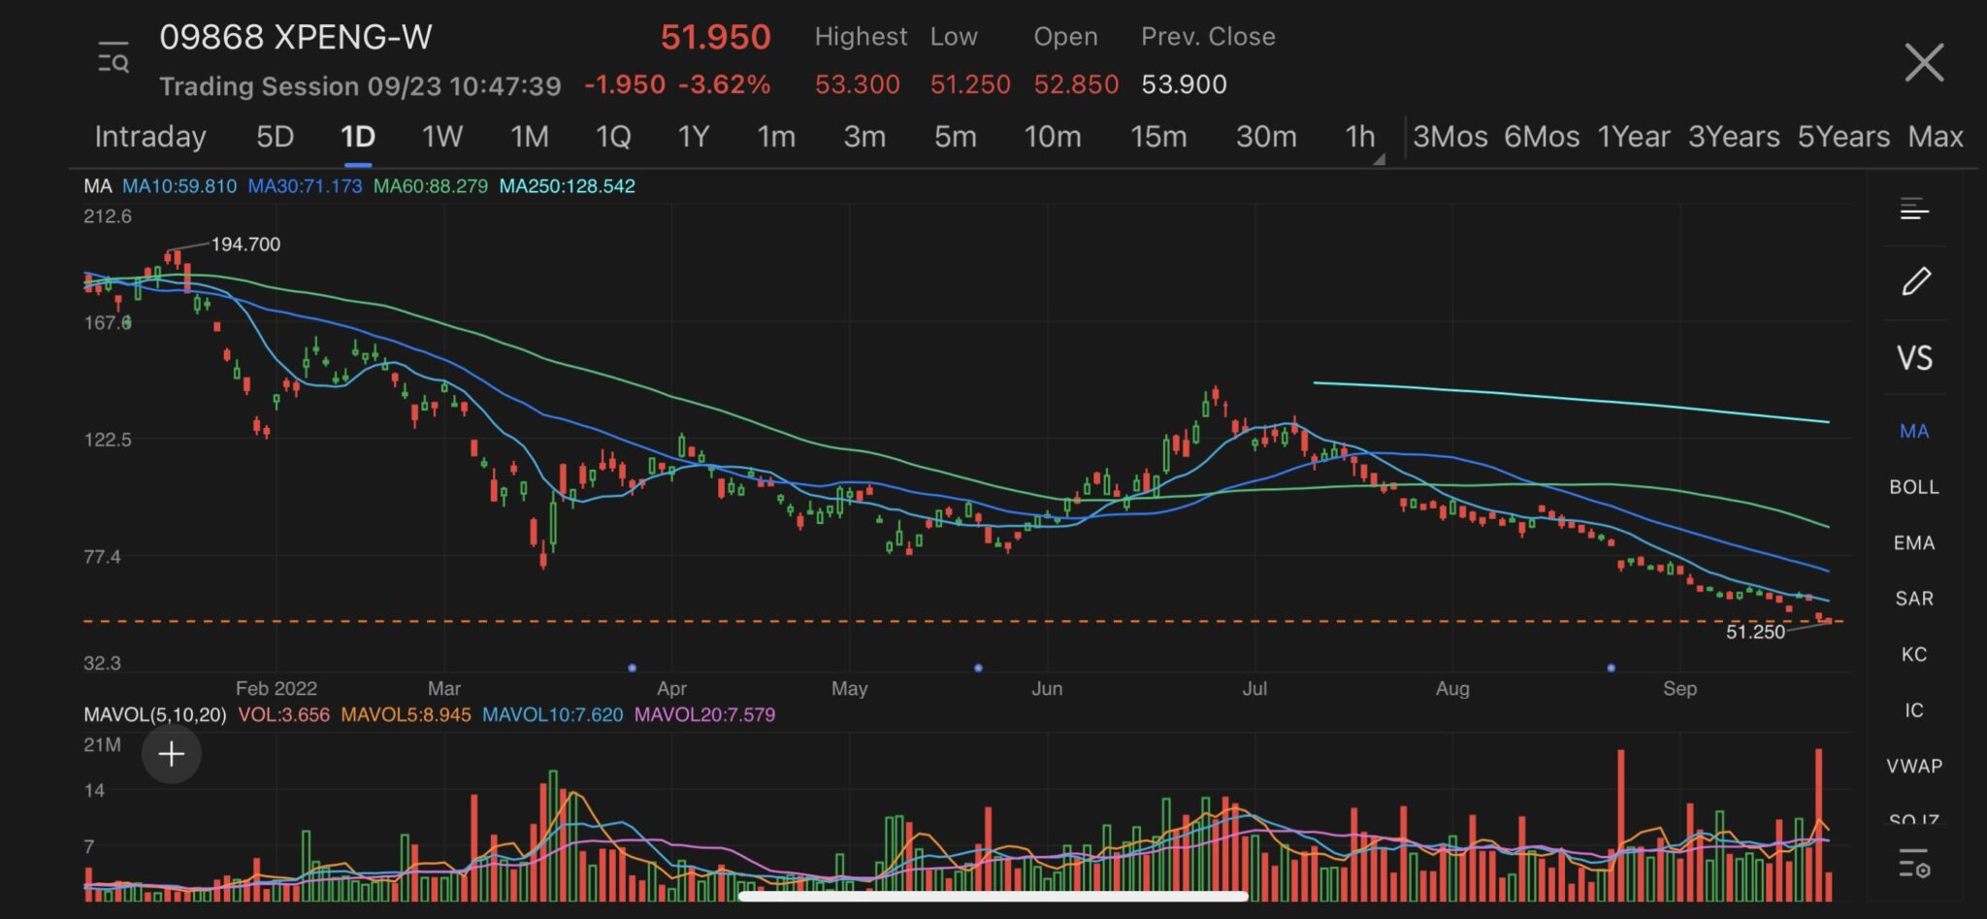Select the 5m minute tab

(955, 137)
